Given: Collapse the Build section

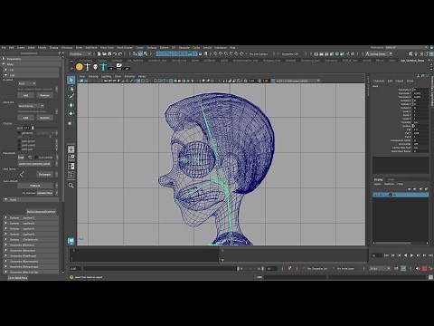Looking at the screenshot, I should pyautogui.click(x=6, y=199).
